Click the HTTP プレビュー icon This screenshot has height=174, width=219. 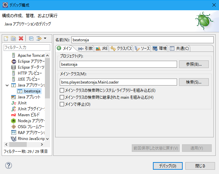coord(14,73)
